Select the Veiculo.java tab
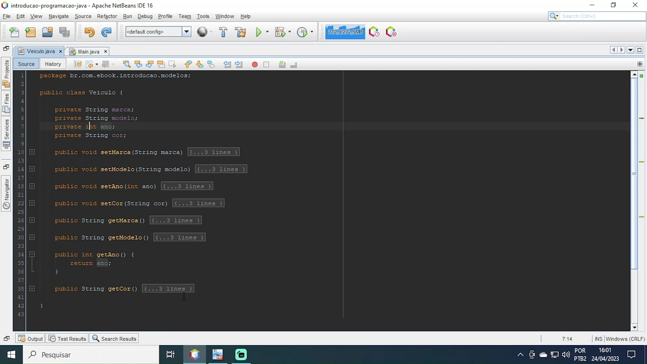 [40, 51]
